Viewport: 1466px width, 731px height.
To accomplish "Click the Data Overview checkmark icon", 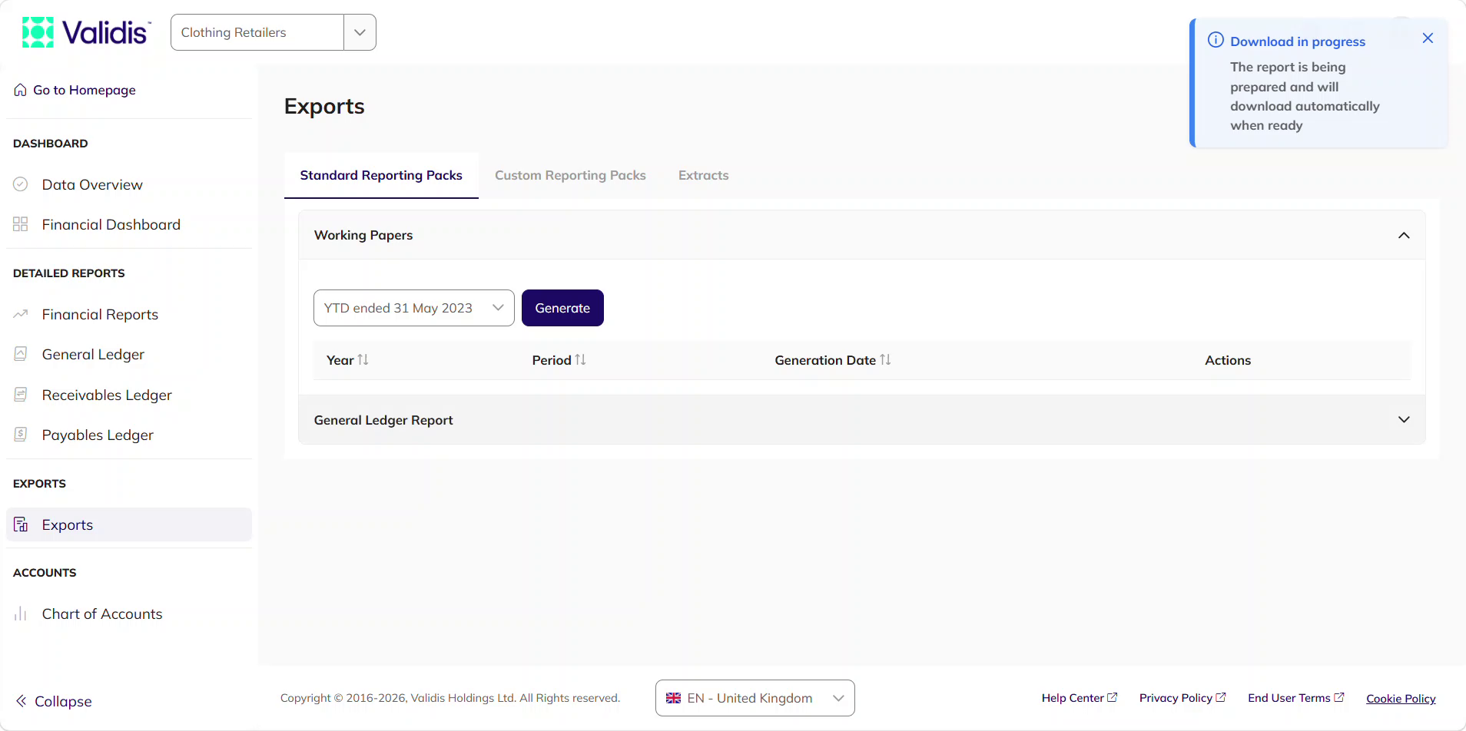I will click(x=21, y=184).
